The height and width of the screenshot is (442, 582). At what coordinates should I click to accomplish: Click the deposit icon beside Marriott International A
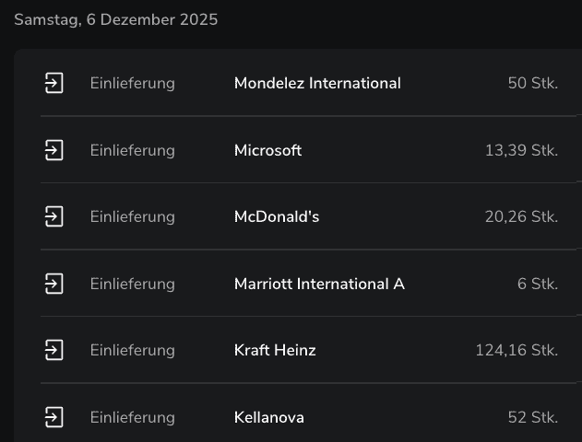[54, 284]
